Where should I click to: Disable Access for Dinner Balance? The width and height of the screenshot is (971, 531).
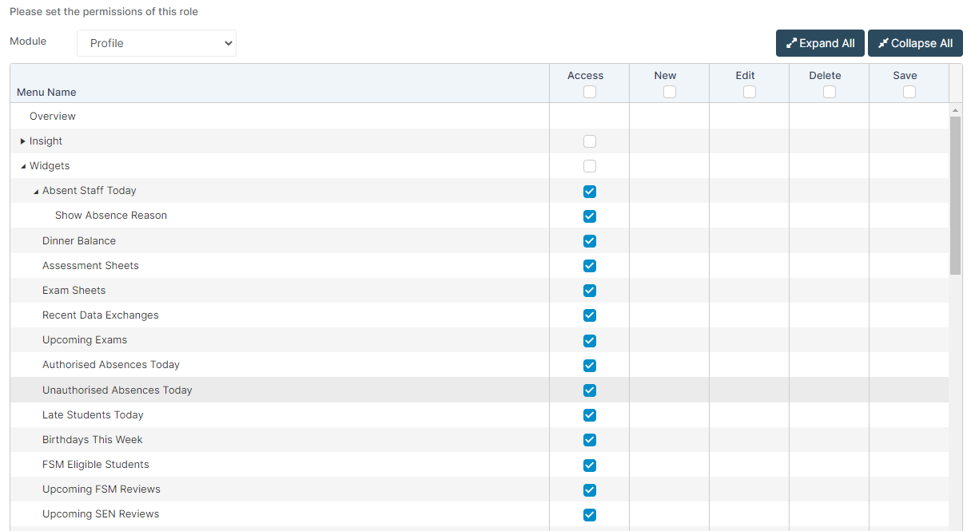(x=589, y=240)
